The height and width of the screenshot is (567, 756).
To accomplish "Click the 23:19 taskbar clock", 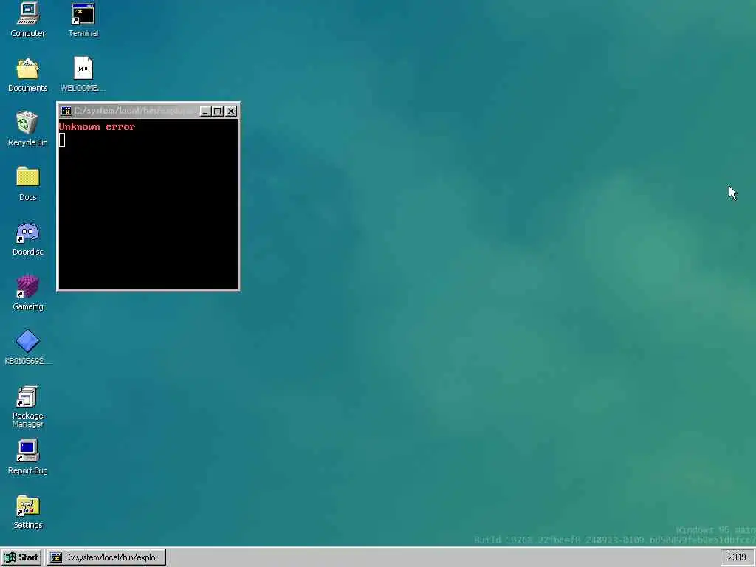I will (737, 557).
